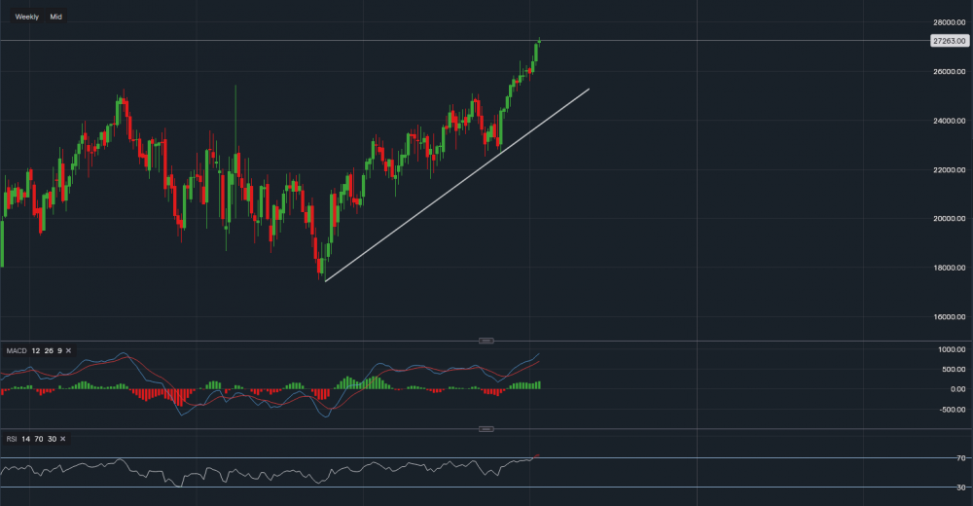973x506 pixels.
Task: Remove the RSI indicator with its X
Action: pyautogui.click(x=63, y=440)
